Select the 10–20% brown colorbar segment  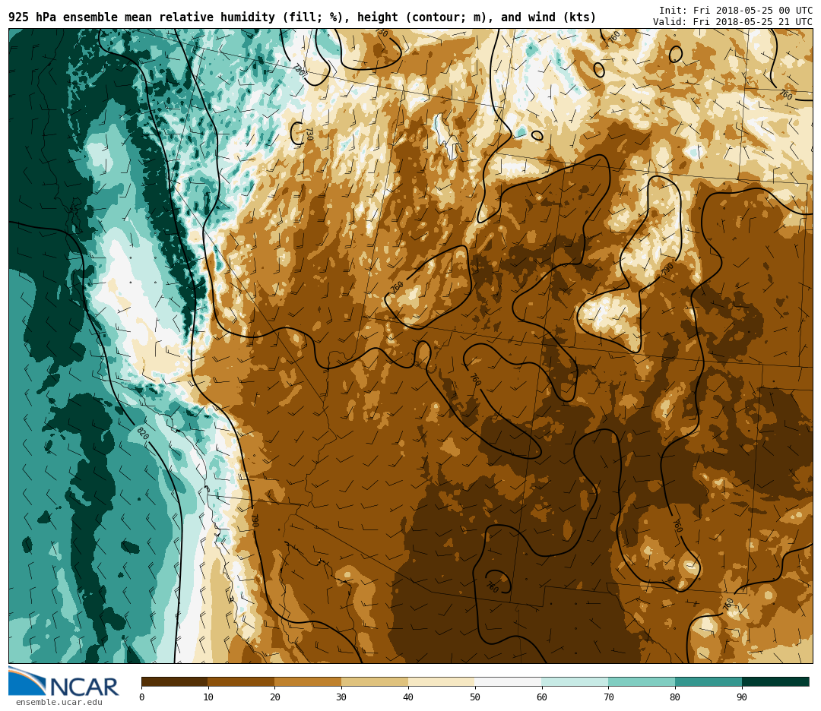pyautogui.click(x=241, y=681)
